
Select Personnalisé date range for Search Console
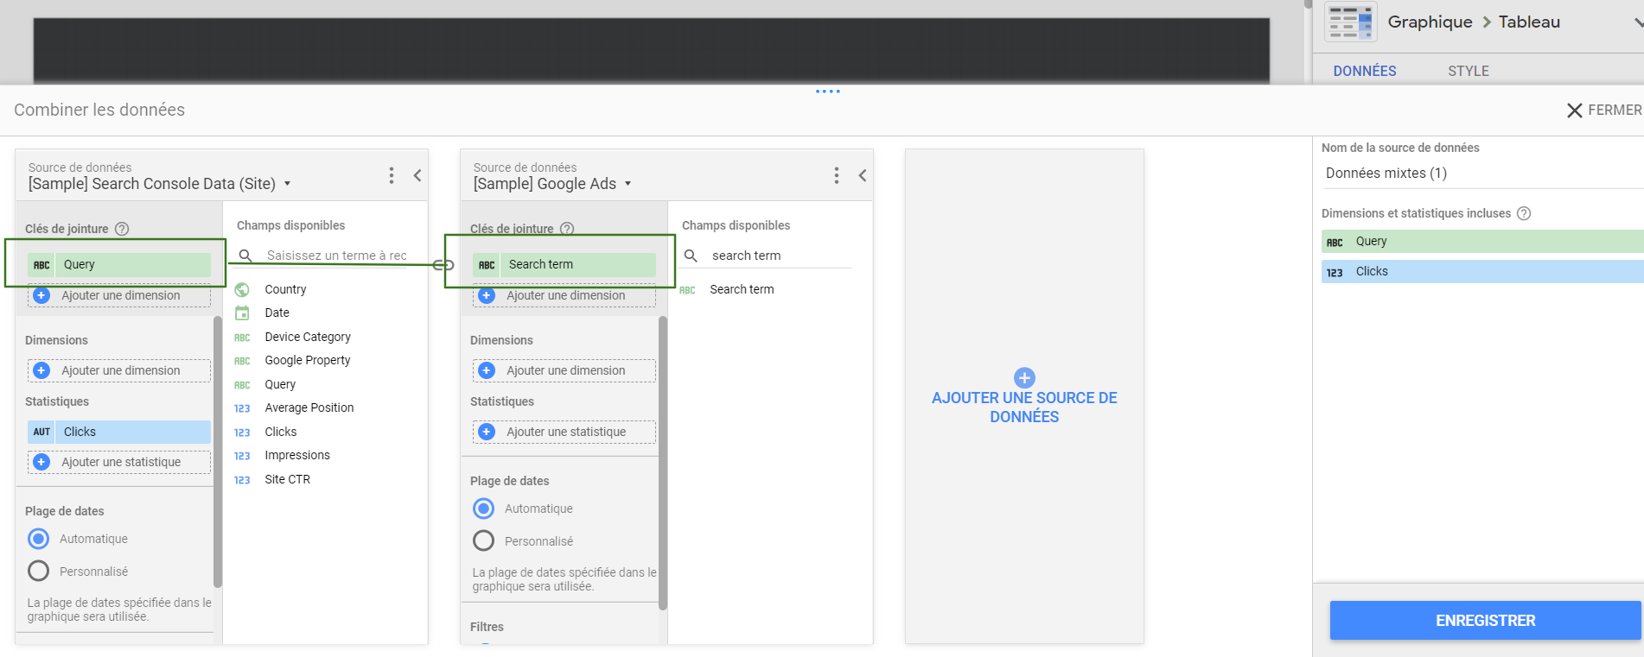(39, 571)
